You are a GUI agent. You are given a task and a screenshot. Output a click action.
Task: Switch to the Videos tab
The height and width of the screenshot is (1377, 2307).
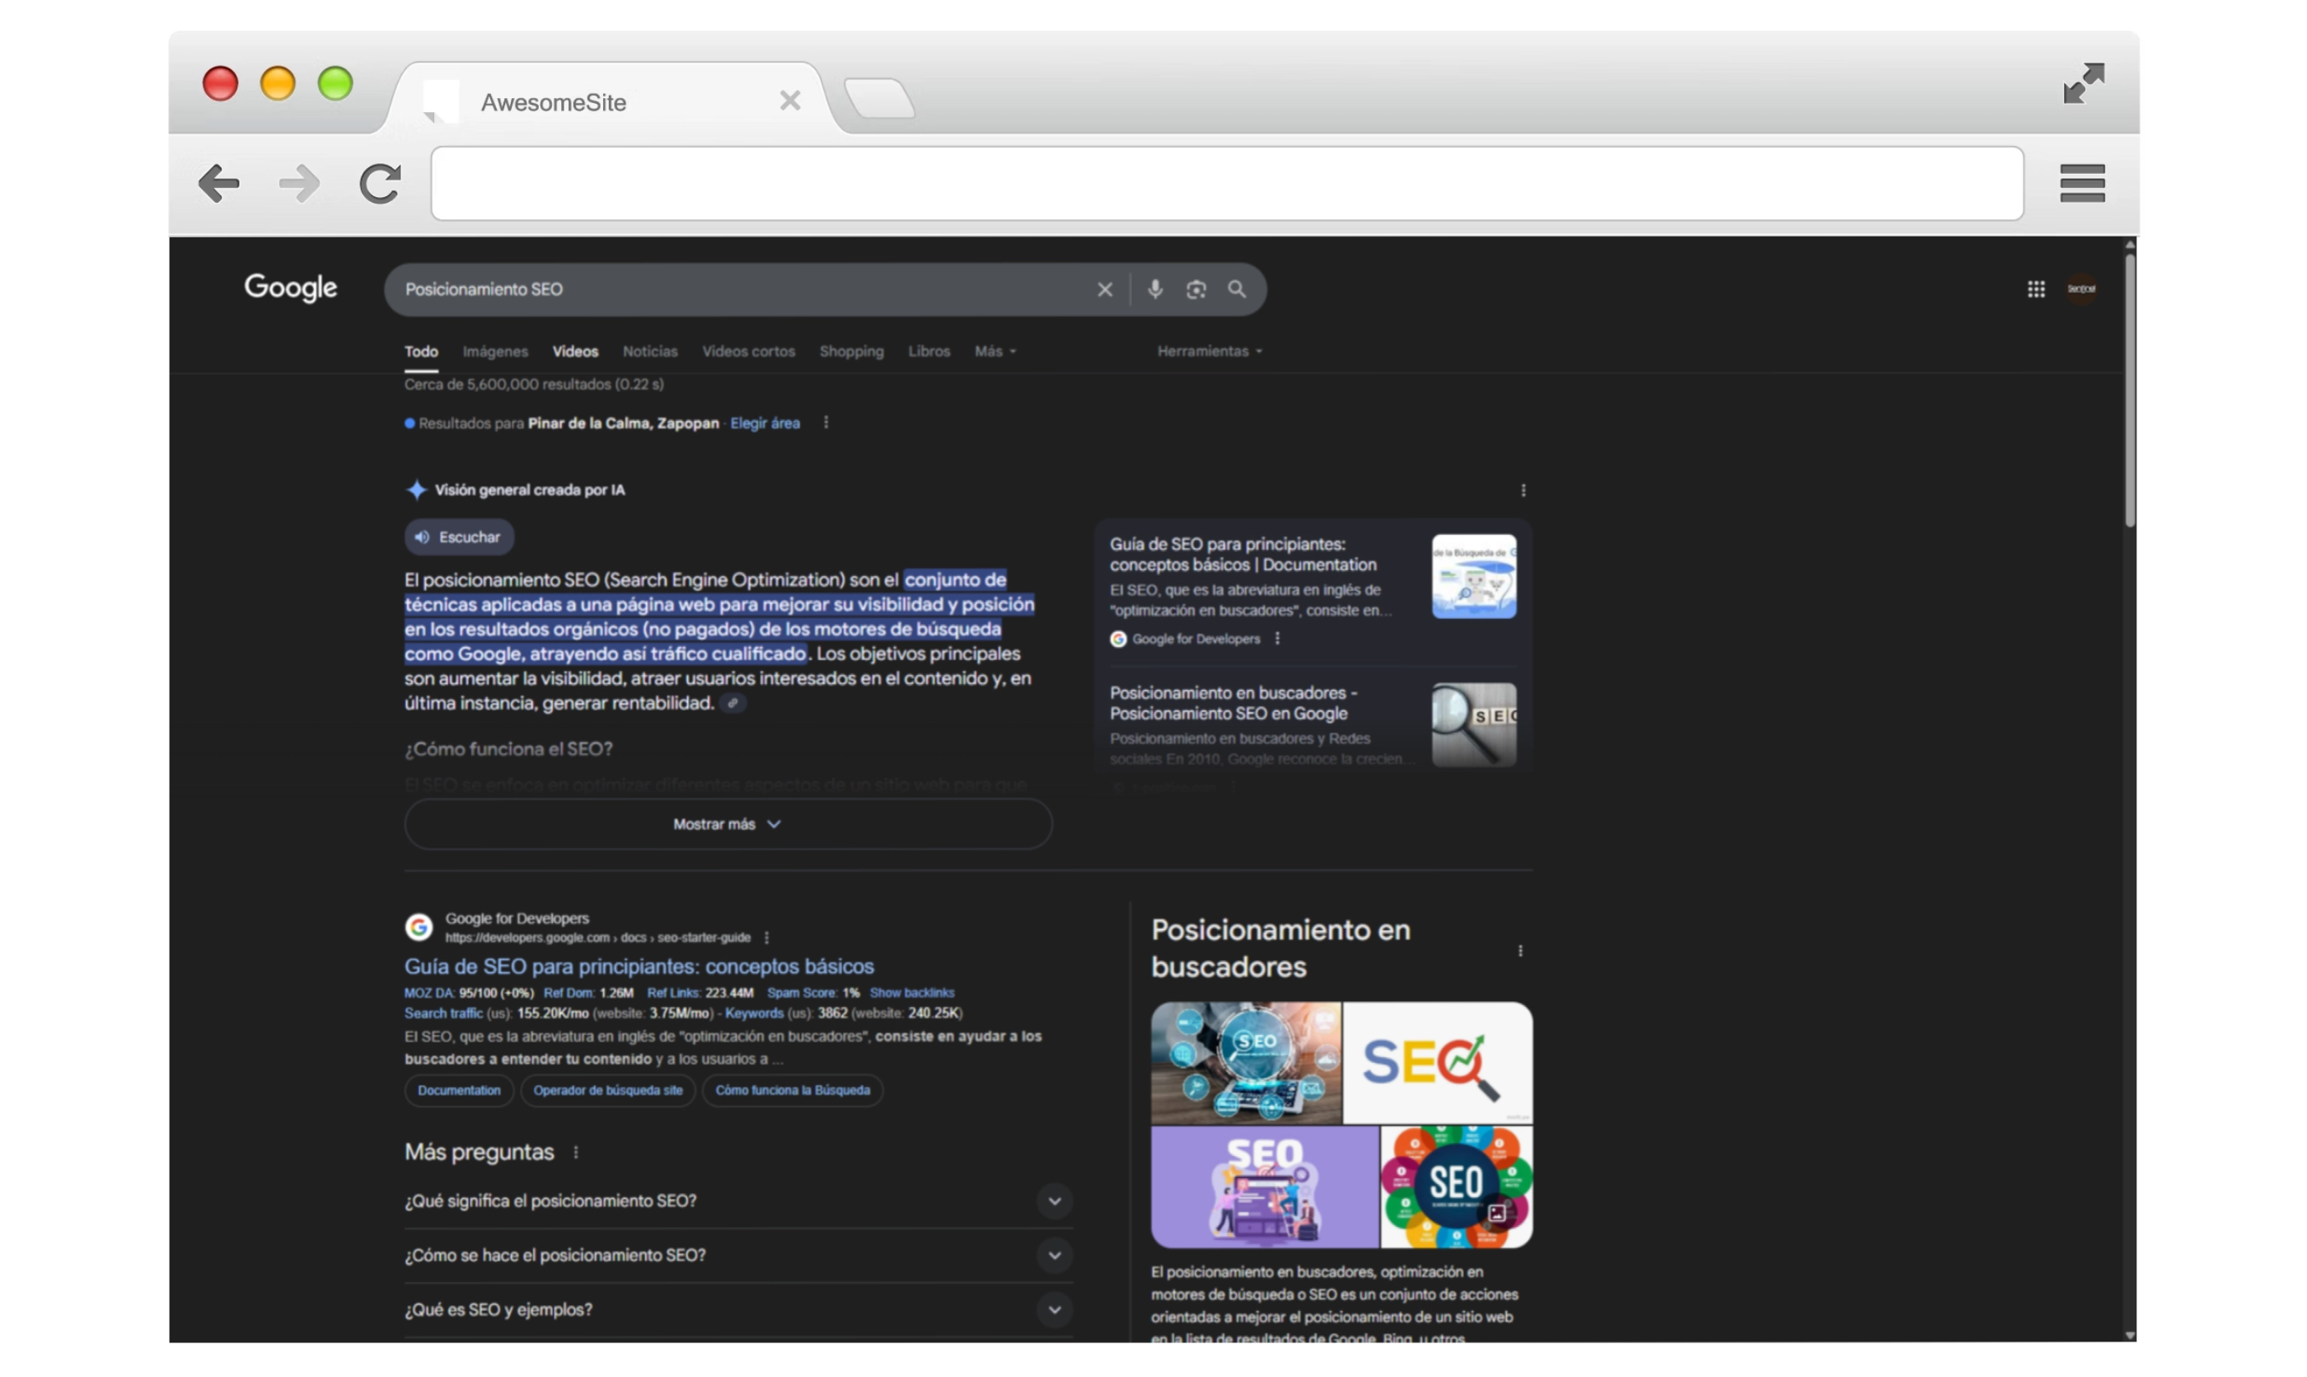[x=575, y=352]
